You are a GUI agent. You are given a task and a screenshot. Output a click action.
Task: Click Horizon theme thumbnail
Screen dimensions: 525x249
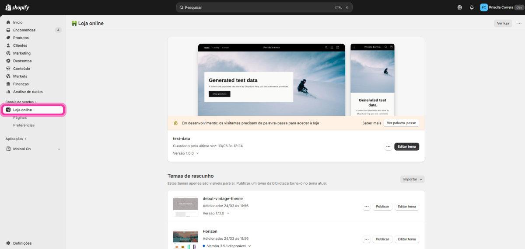pyautogui.click(x=185, y=239)
